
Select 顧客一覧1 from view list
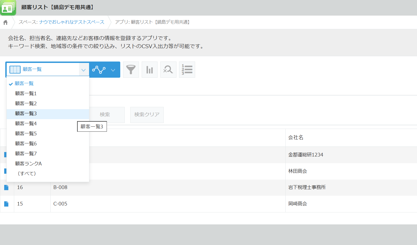26,94
